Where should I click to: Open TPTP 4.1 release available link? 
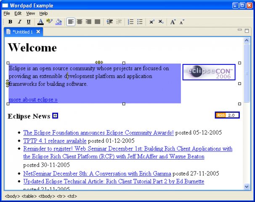(55, 141)
